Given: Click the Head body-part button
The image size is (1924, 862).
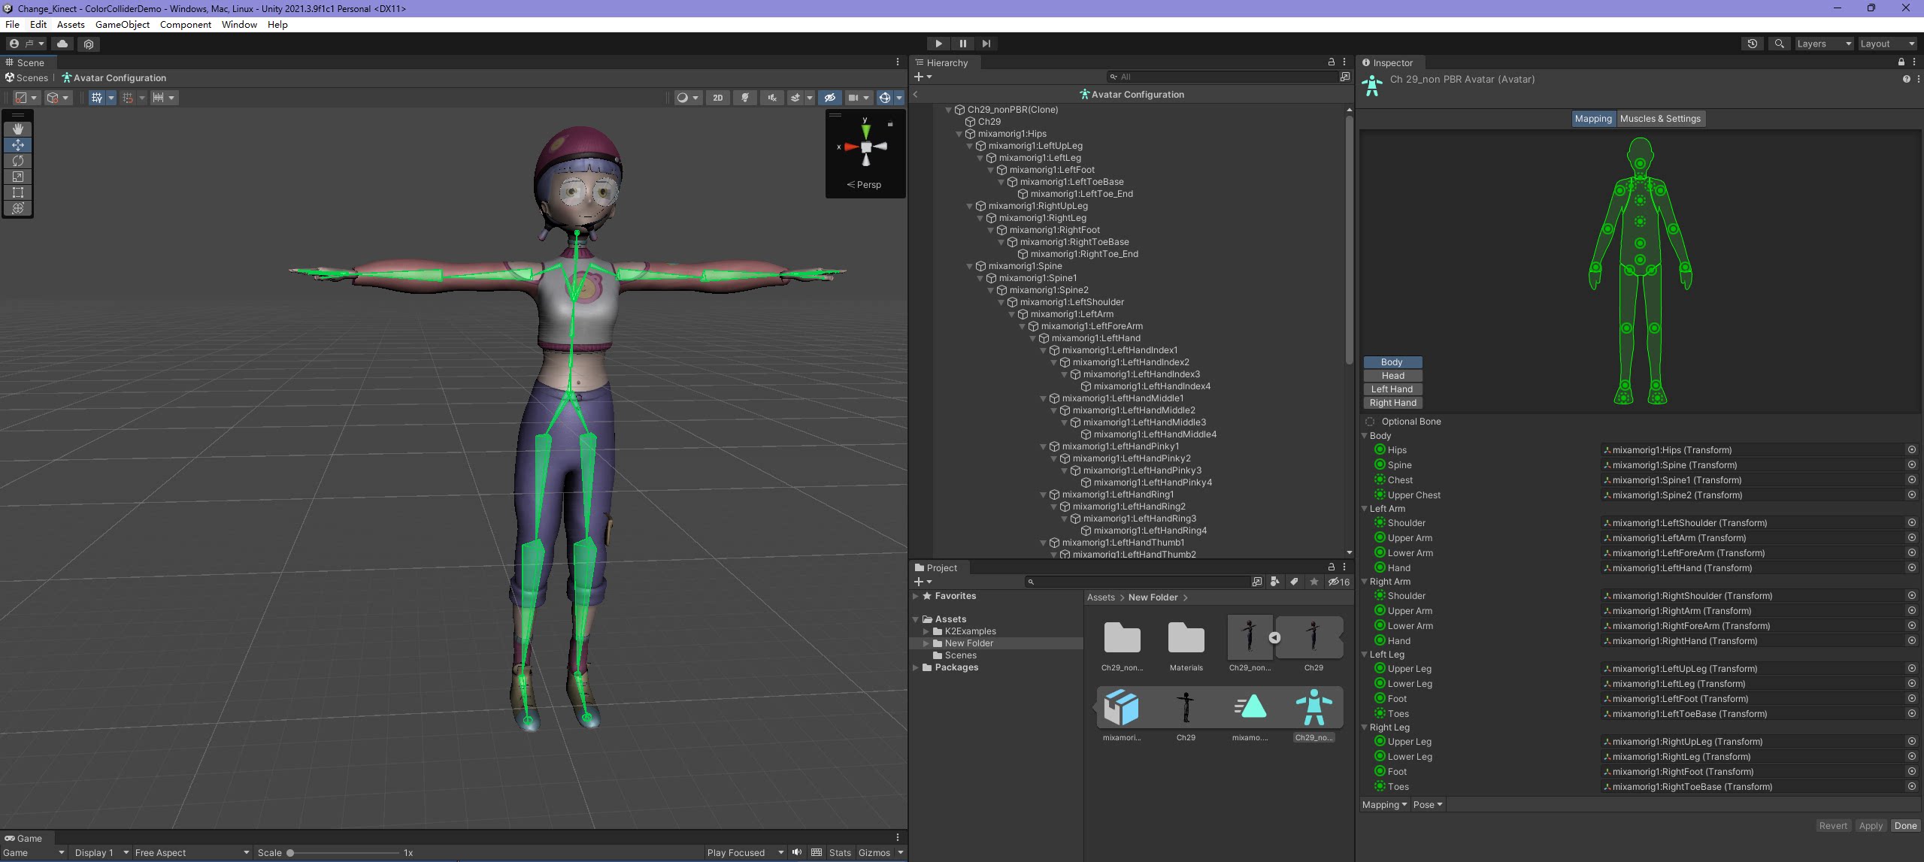Looking at the screenshot, I should (x=1392, y=376).
